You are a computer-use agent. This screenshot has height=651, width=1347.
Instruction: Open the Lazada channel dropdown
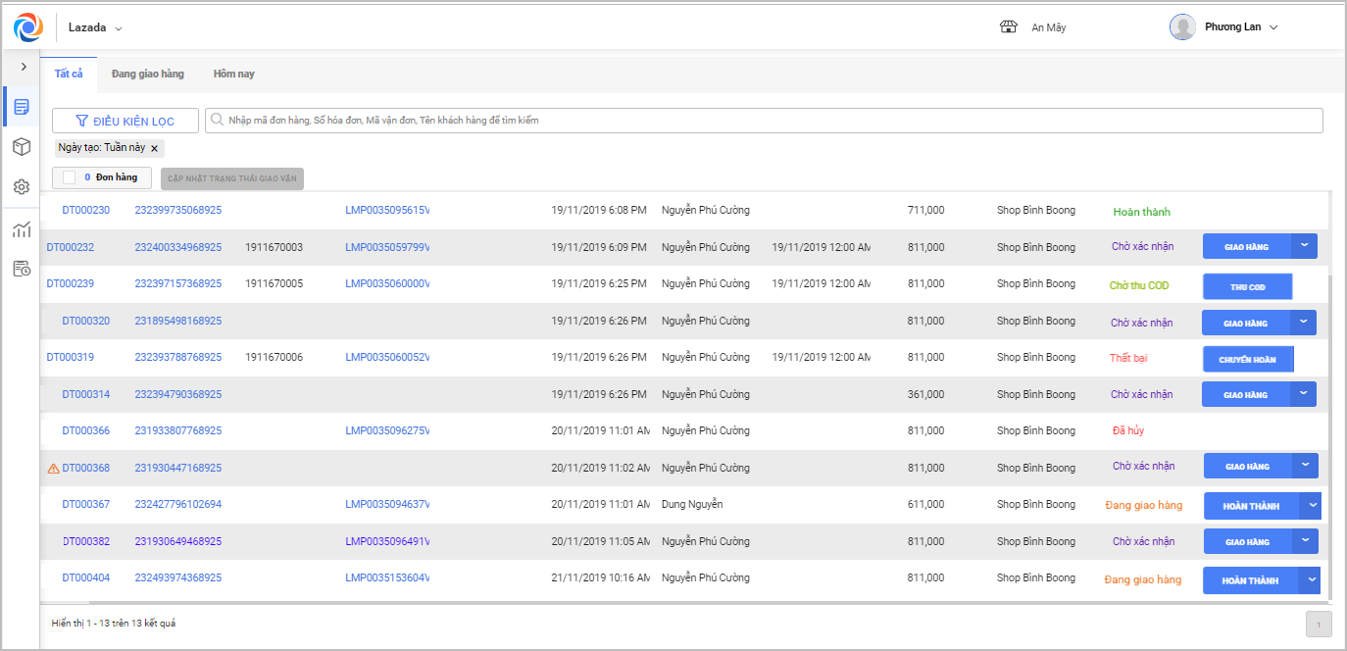[x=119, y=28]
